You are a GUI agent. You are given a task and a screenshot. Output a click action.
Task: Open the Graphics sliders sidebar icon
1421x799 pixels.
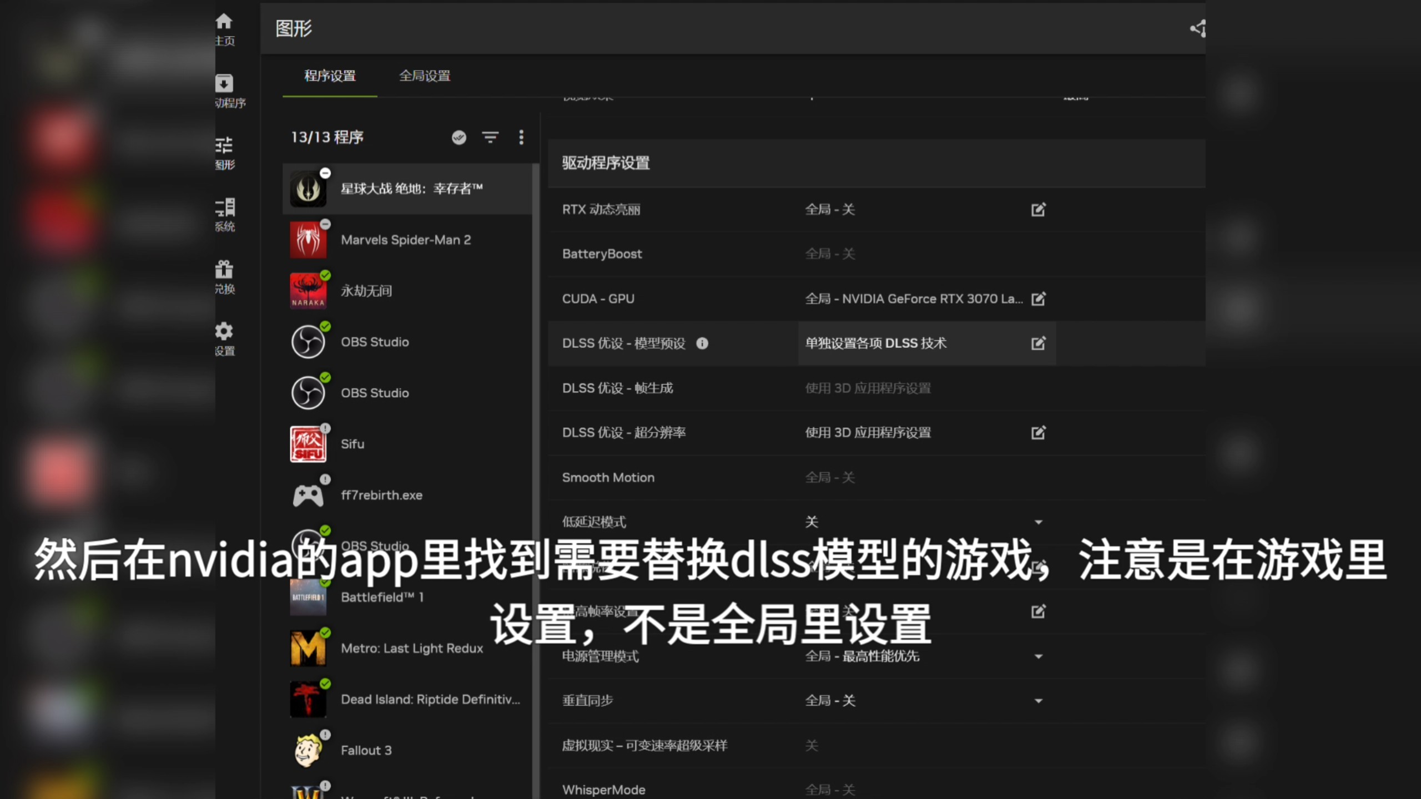[x=224, y=145]
